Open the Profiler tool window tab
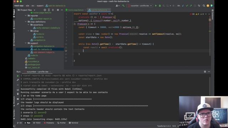 pos(61,123)
